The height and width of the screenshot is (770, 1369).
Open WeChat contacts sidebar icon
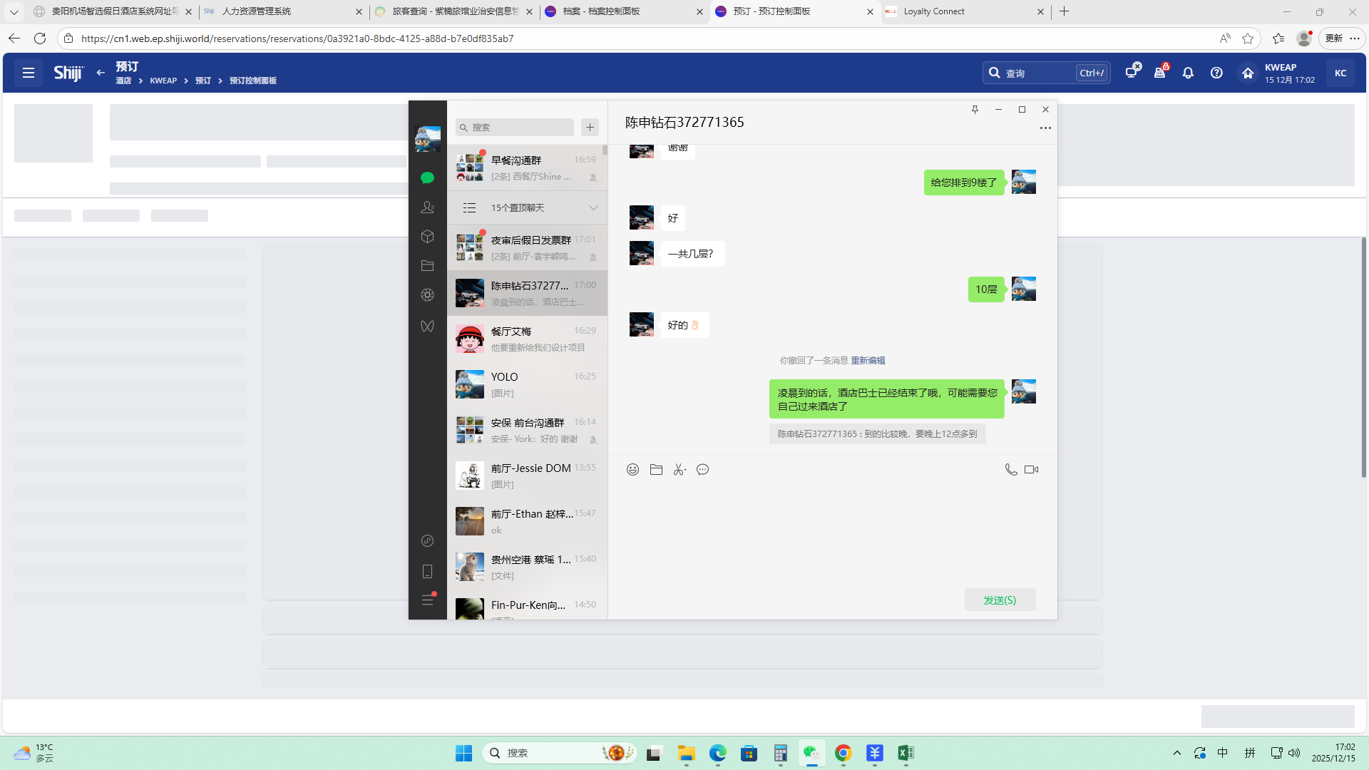[x=427, y=207]
